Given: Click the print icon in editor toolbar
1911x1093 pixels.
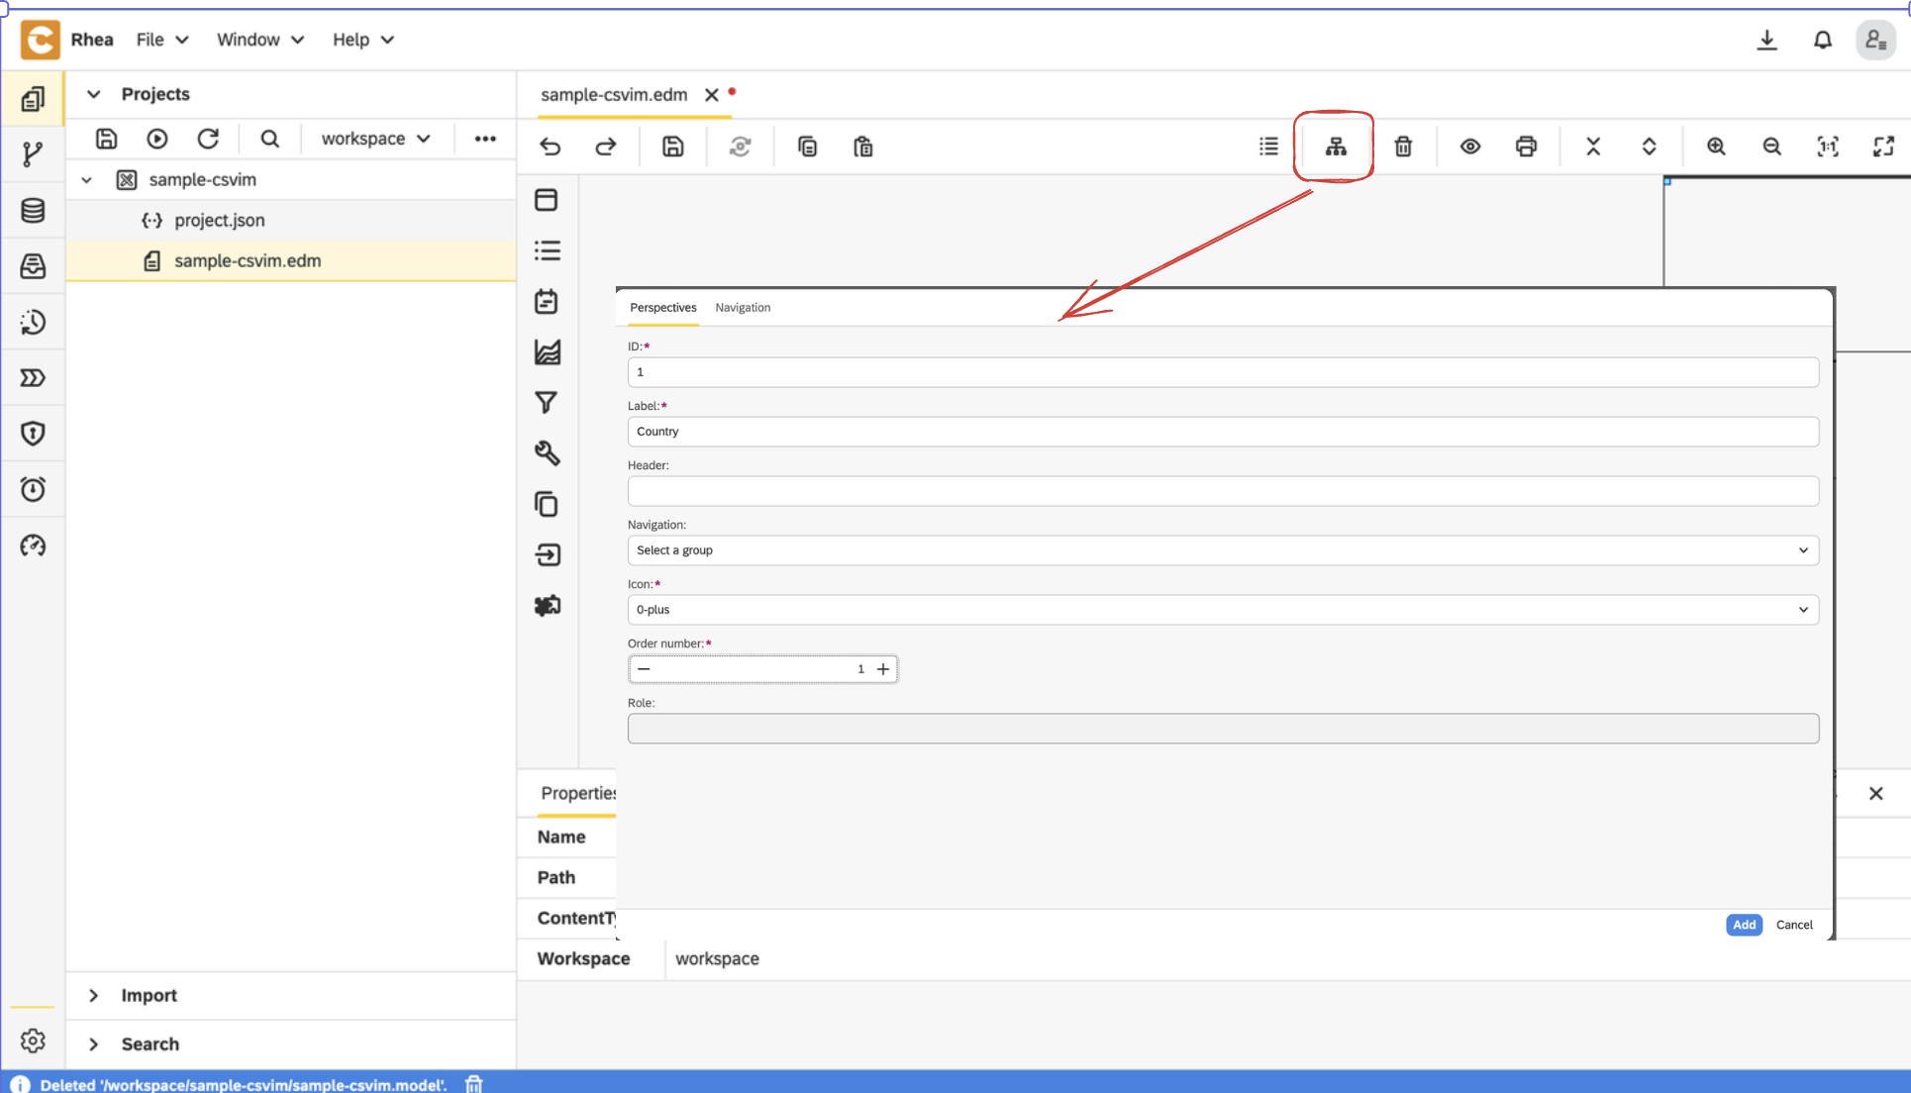Looking at the screenshot, I should point(1526,147).
